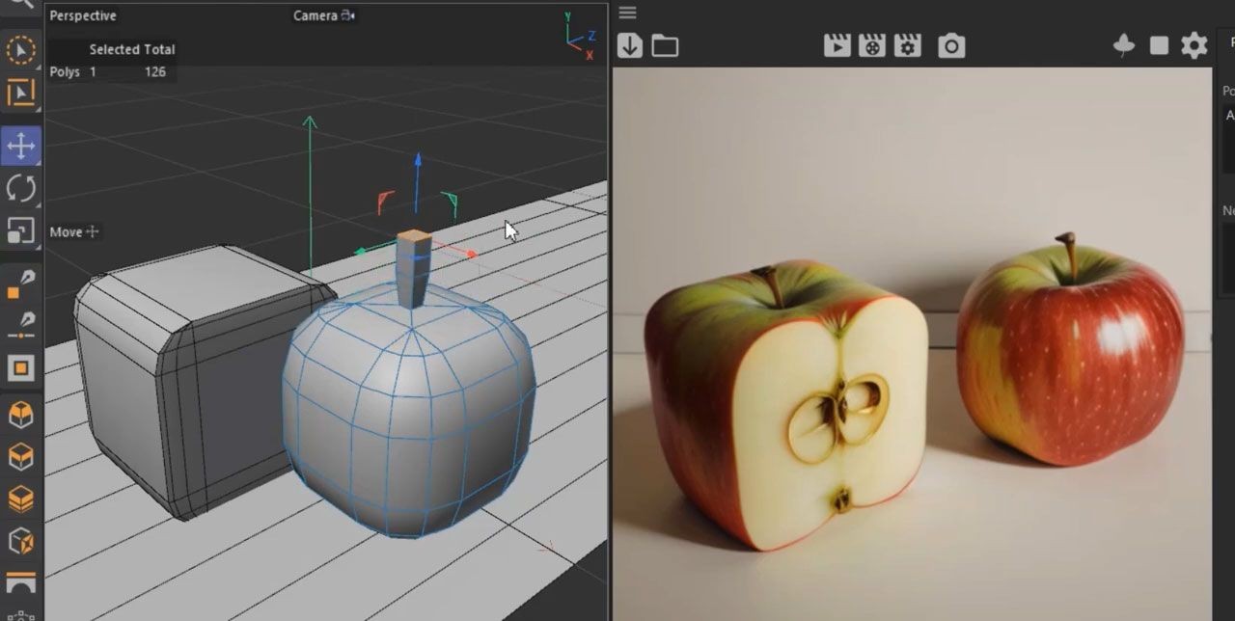Open the clapperboard gear render settings
This screenshot has width=1235, height=621.
click(x=908, y=45)
